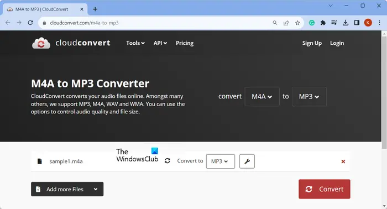Open the wrench conversion options button
This screenshot has height=209, width=387.
coord(247,161)
